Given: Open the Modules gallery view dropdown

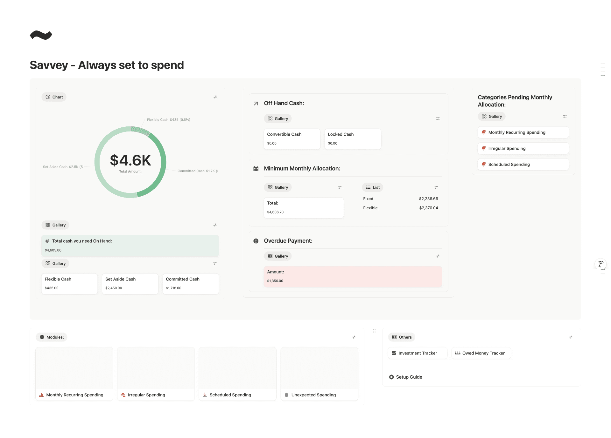Looking at the screenshot, I should coord(52,337).
